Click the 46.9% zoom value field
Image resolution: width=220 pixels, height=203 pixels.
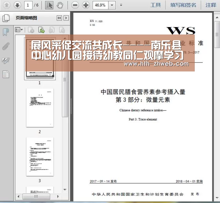100,5
